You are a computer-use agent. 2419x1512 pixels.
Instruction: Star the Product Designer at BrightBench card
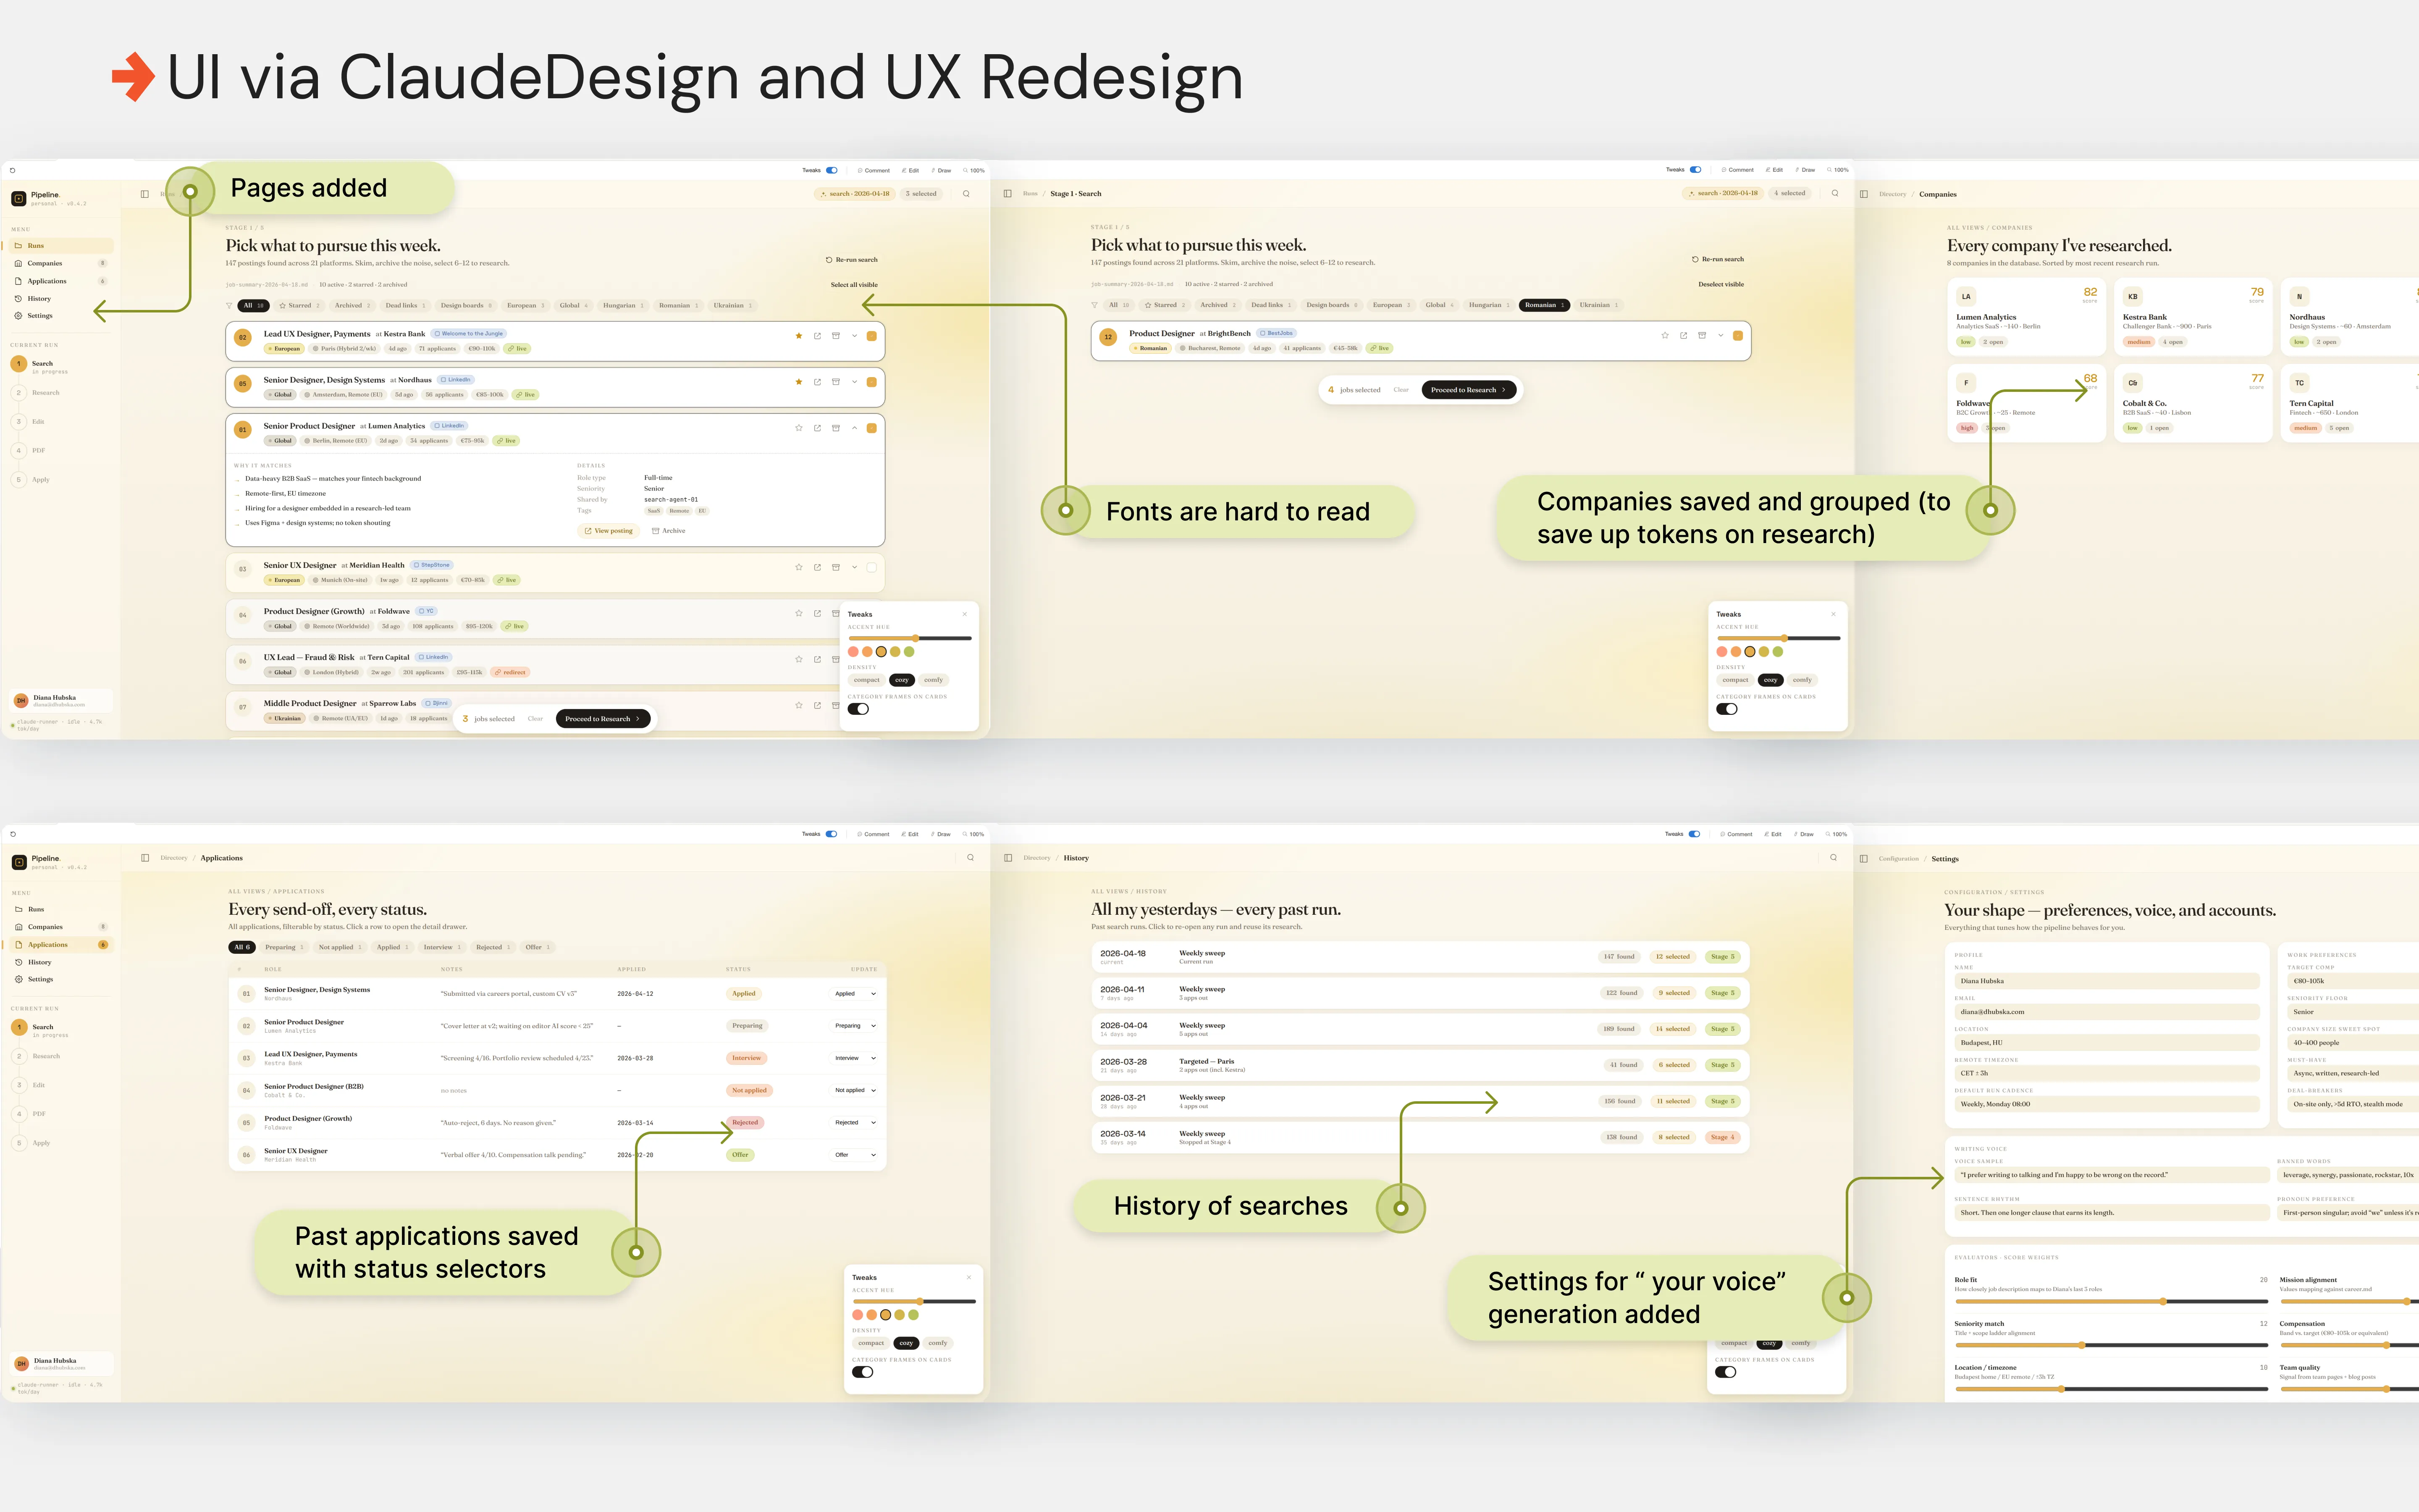(x=1664, y=335)
